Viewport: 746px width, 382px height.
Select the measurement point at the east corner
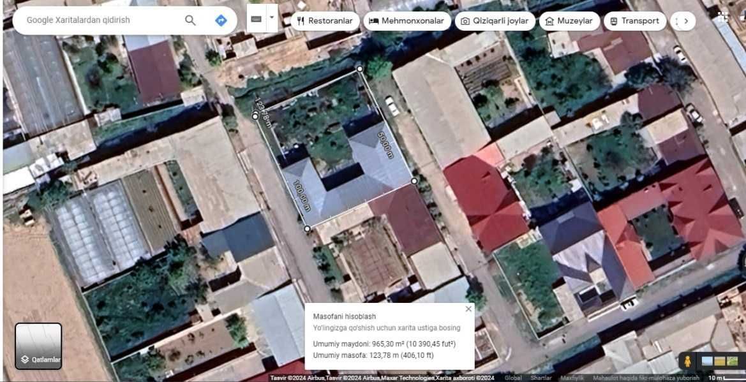point(414,180)
